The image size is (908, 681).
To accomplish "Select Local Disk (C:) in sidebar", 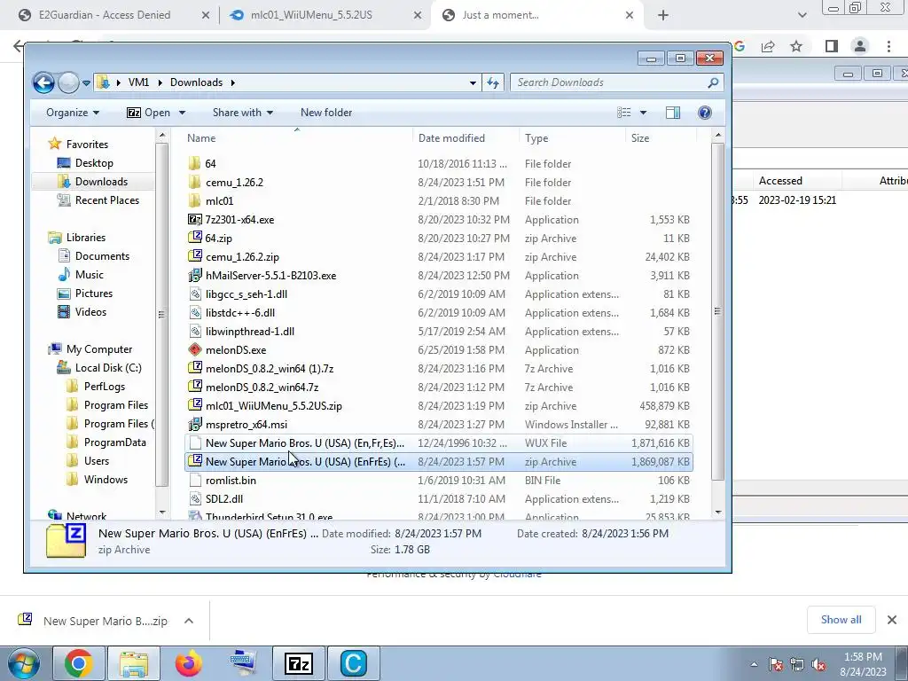I will [x=107, y=368].
